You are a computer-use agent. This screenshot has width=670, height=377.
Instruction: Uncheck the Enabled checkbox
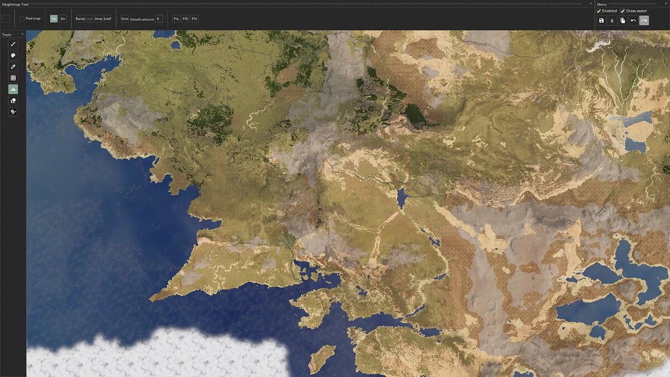pyautogui.click(x=599, y=11)
